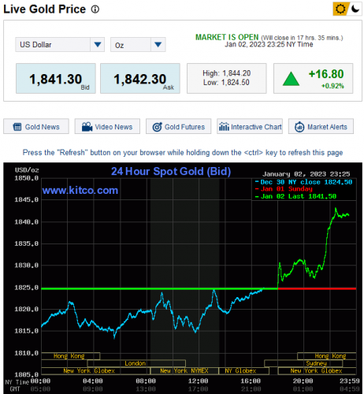Switch to dark mode moon icon
364x394 pixels.
point(355,9)
